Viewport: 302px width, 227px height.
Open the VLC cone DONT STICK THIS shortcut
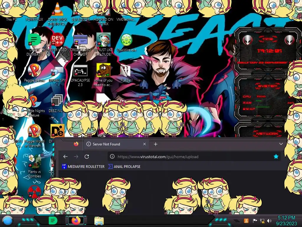[58, 14]
